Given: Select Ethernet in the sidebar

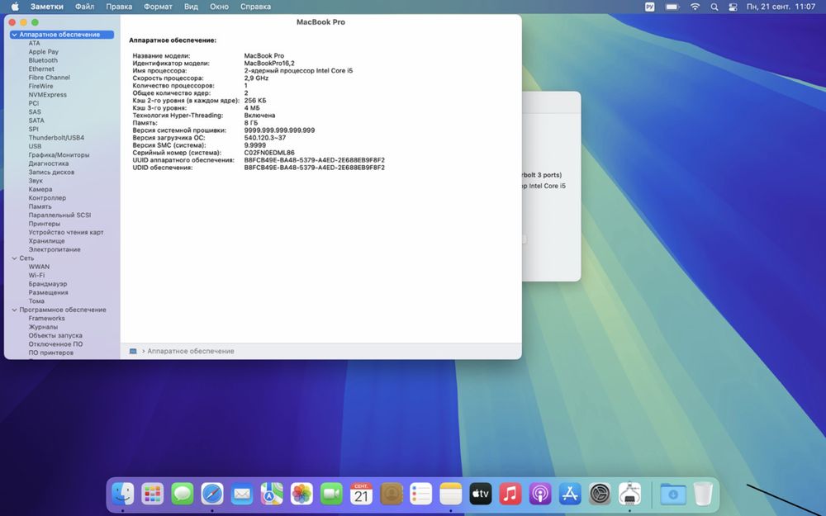Looking at the screenshot, I should (x=41, y=69).
